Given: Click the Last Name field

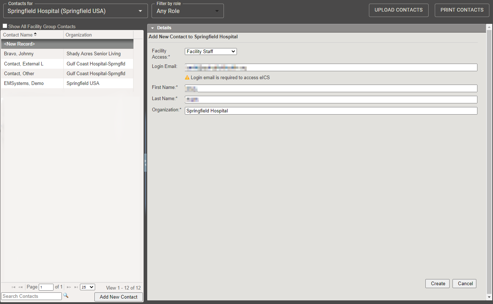Looking at the screenshot, I should tap(331, 99).
